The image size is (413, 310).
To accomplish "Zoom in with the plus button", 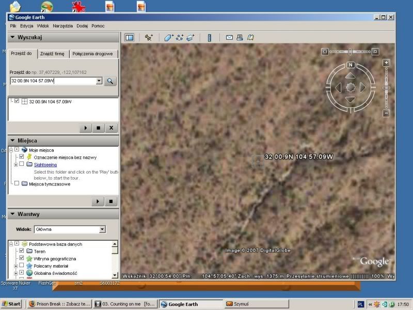I will 386,63.
